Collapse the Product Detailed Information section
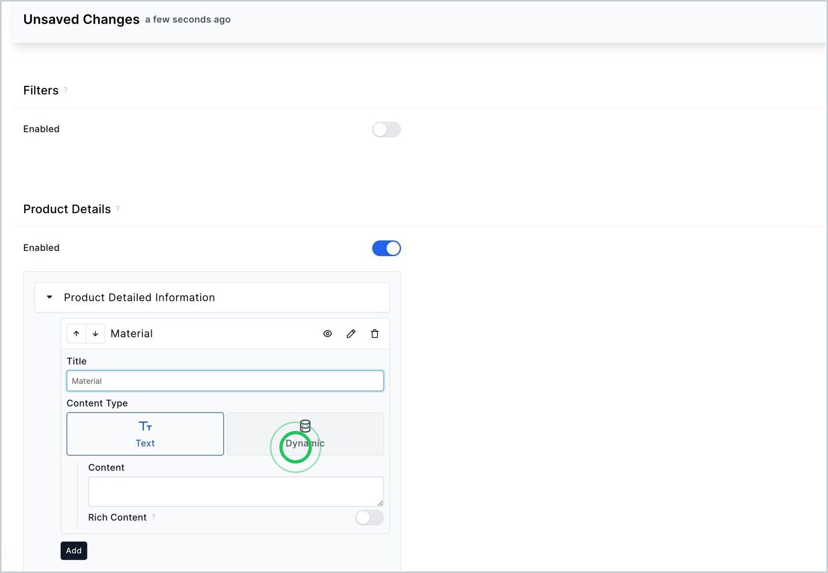The width and height of the screenshot is (828, 573). pos(49,297)
